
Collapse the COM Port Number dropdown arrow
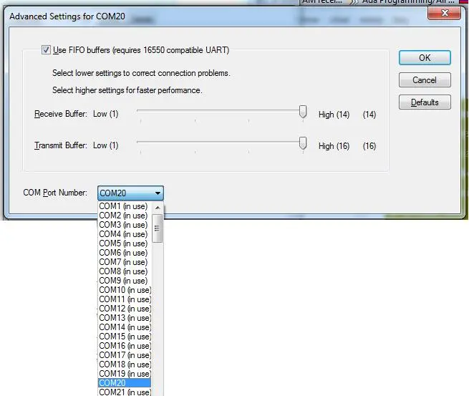(x=158, y=193)
